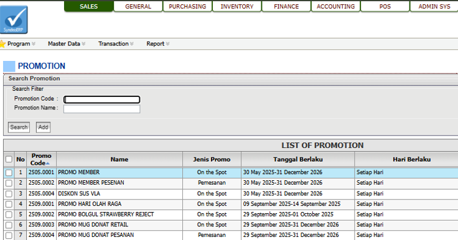Click the Tanggal Berlaku column header
This screenshot has width=458, height=240.
click(298, 159)
